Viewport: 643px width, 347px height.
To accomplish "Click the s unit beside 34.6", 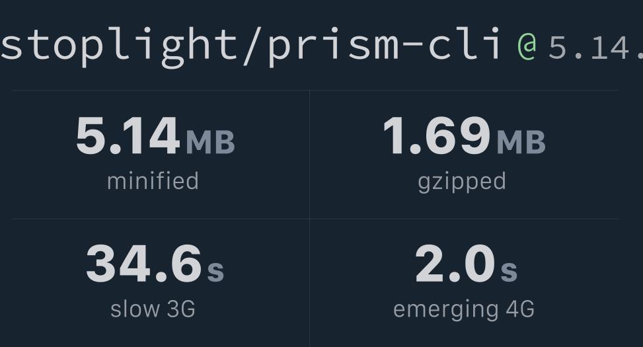I will point(215,270).
